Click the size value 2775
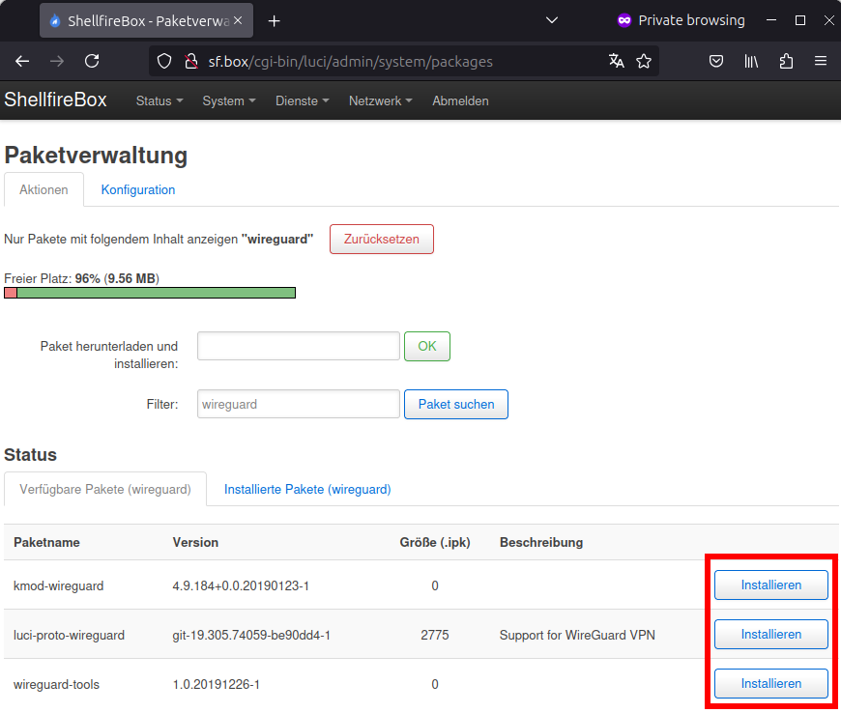The width and height of the screenshot is (841, 713). (x=434, y=636)
